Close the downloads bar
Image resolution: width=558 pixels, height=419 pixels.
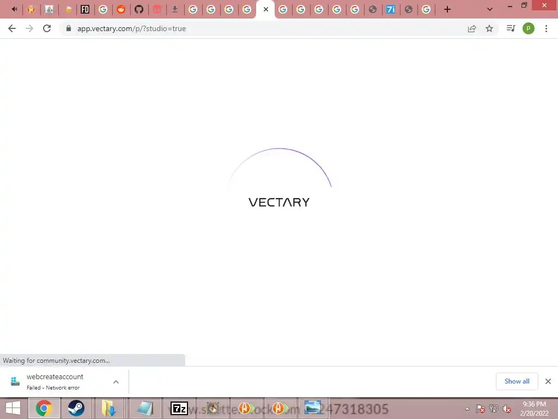pos(548,381)
